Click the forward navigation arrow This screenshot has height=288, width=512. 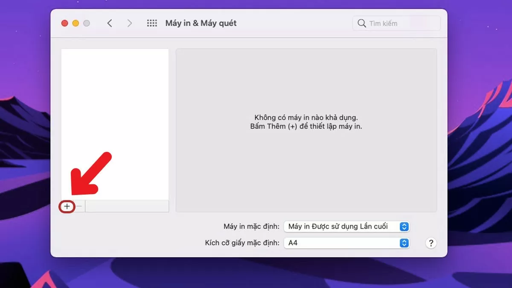coord(129,23)
